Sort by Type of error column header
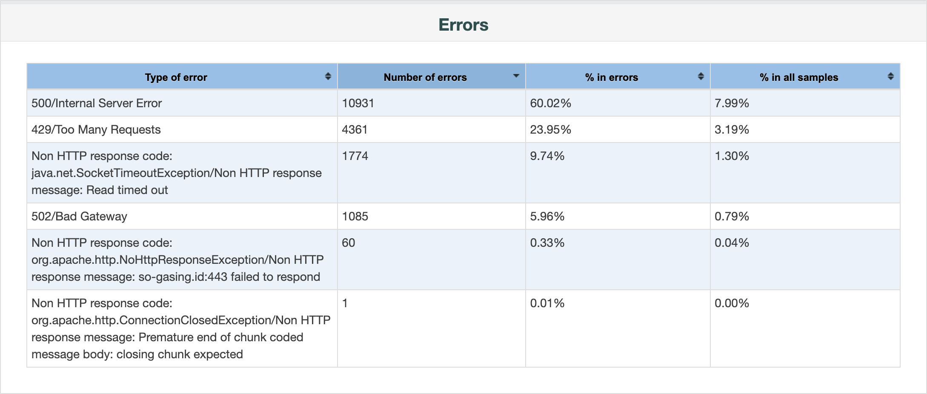The height and width of the screenshot is (394, 927). pos(182,77)
